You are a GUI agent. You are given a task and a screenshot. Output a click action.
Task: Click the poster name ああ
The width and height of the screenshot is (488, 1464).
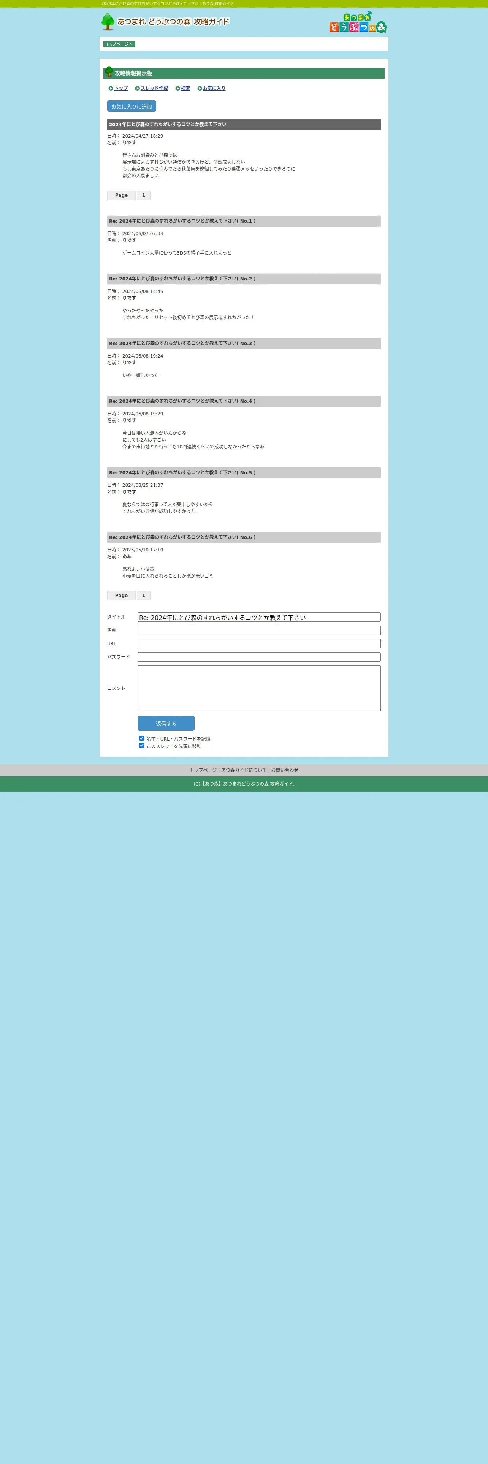(x=127, y=557)
